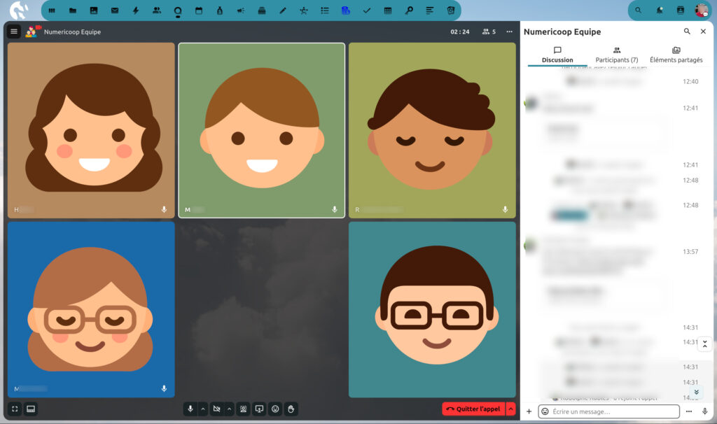Viewport: 717px width, 424px height.
Task: Open the key passwords app icon
Action: 409,10
